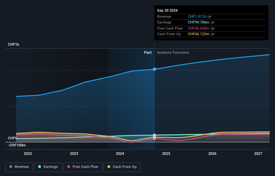The image size is (275, 176).
Task: Click the 2022 x-axis label
Action: 28,154
